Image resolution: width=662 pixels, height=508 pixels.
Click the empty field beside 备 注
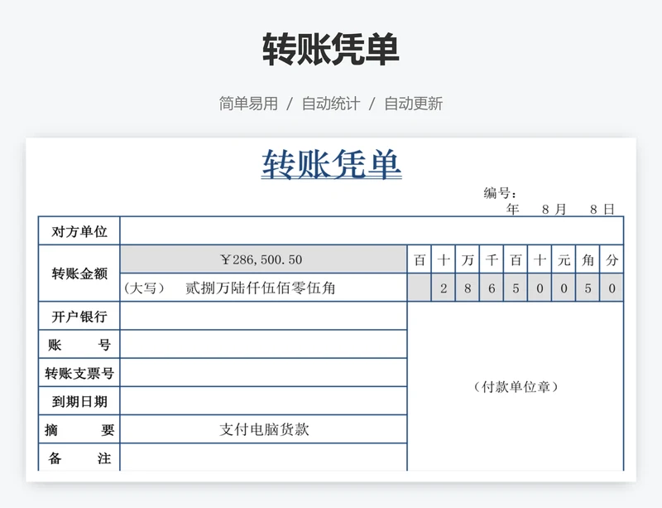point(263,457)
